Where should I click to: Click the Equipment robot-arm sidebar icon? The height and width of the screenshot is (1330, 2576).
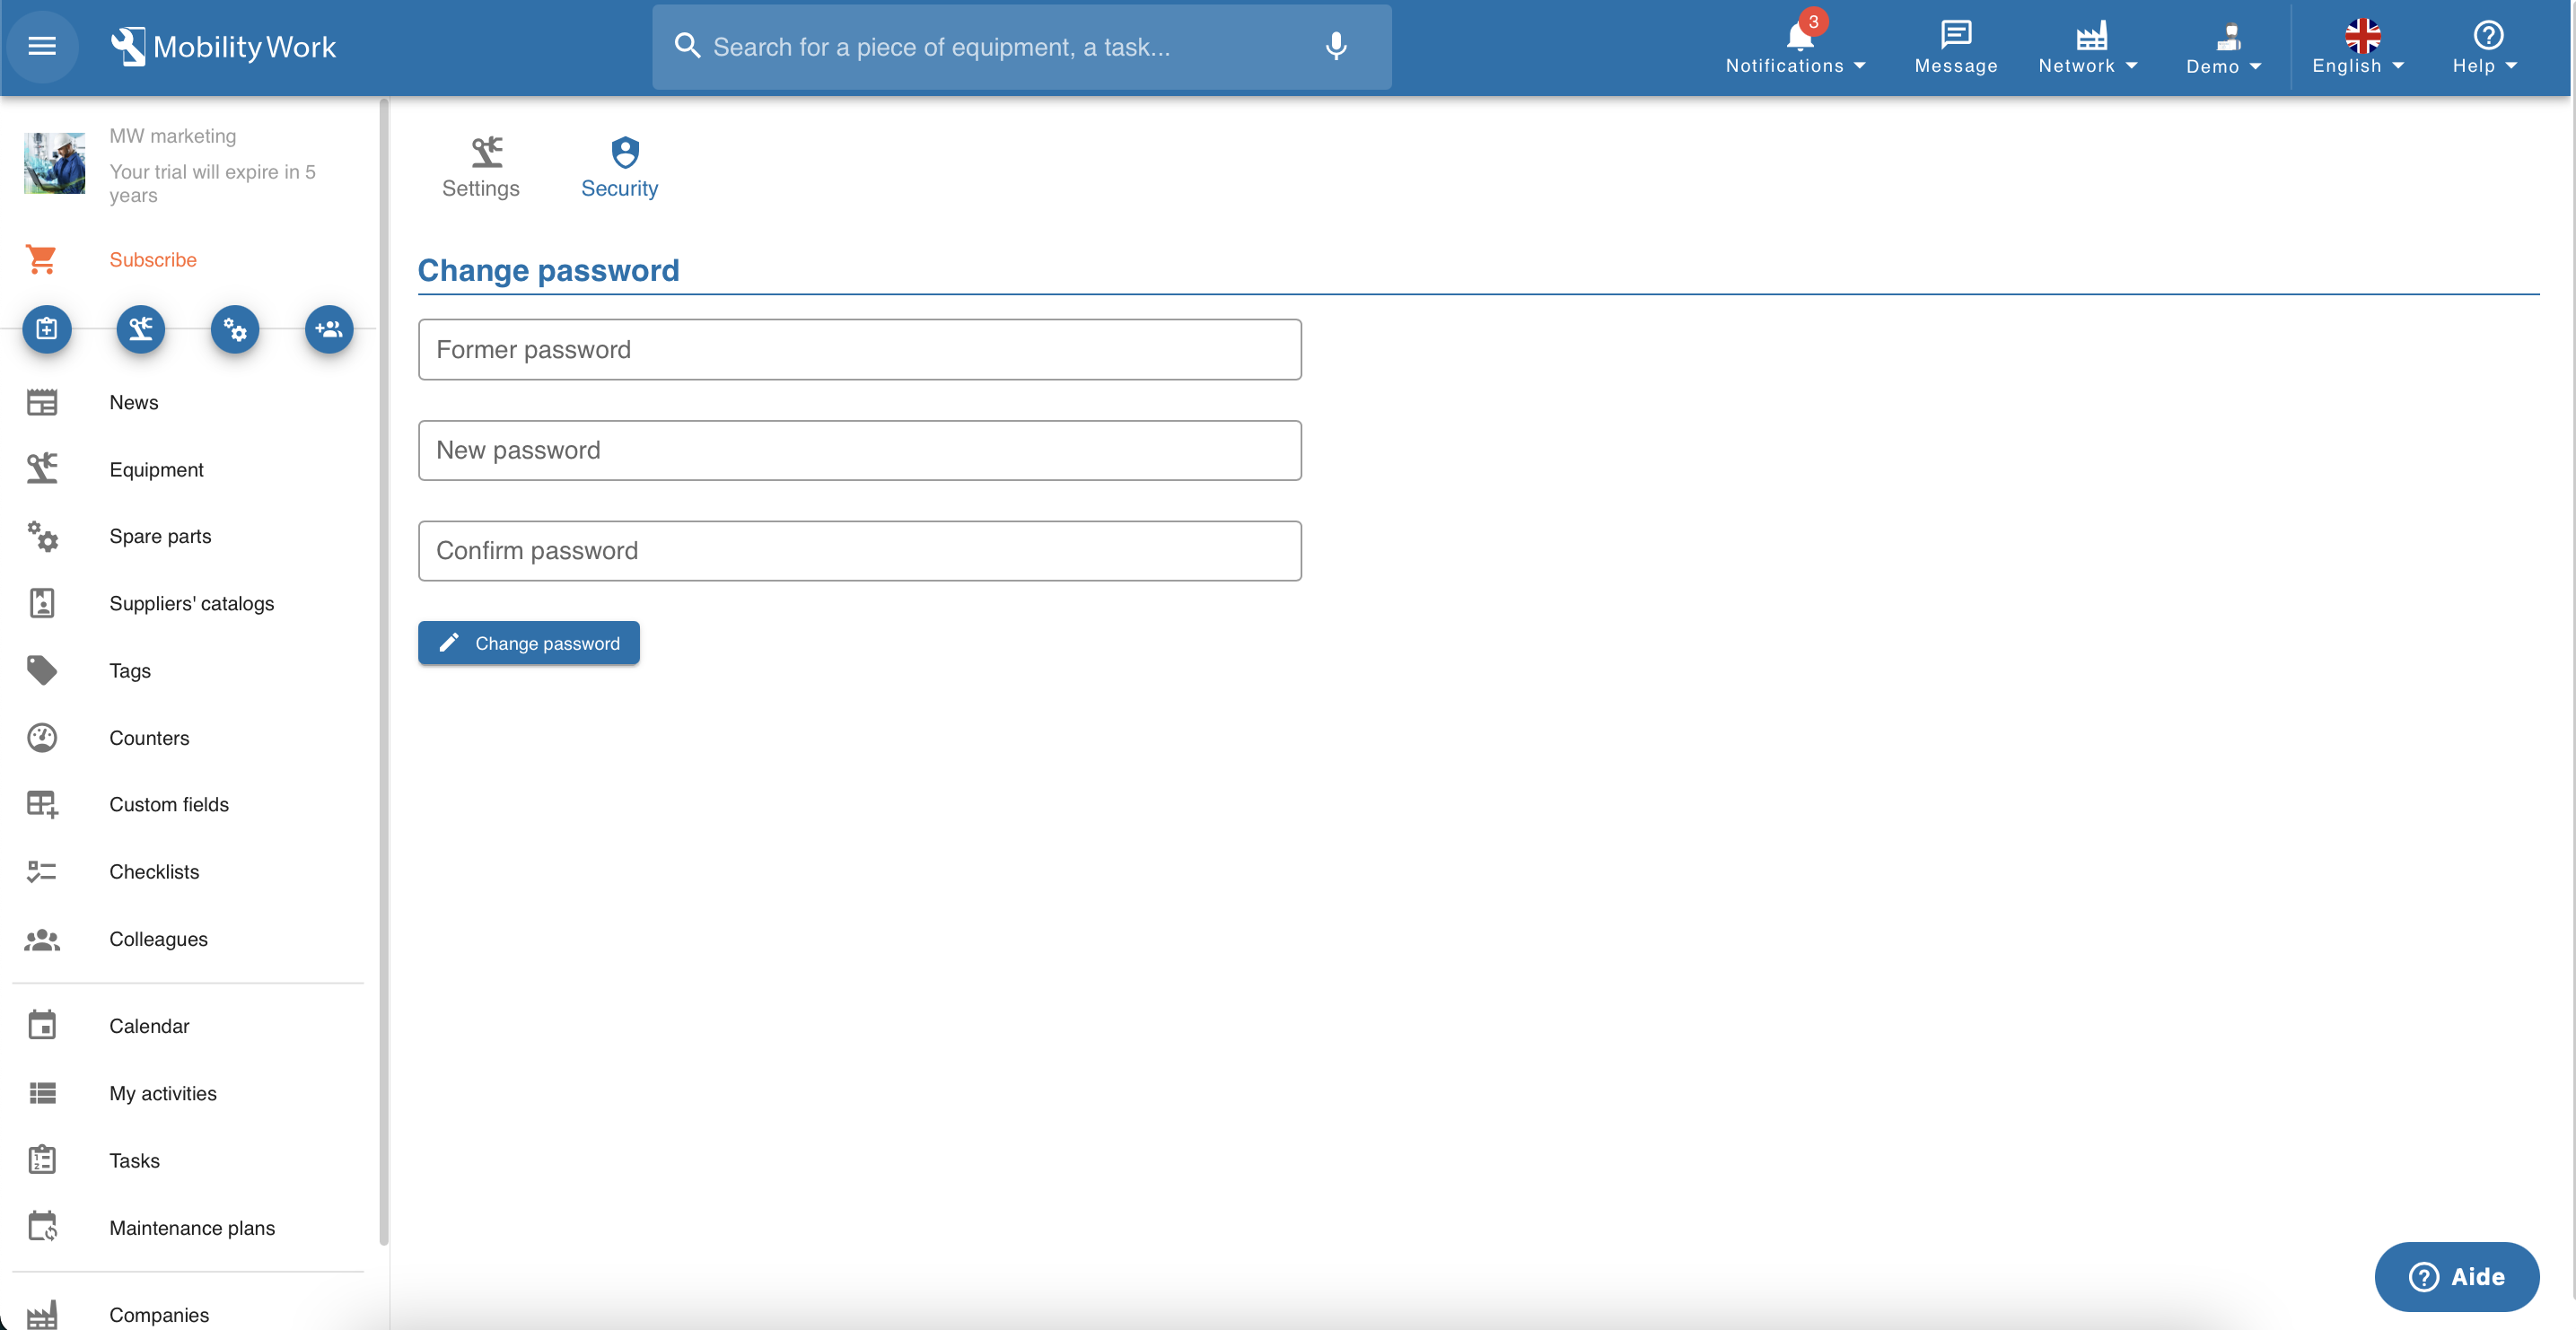(42, 469)
